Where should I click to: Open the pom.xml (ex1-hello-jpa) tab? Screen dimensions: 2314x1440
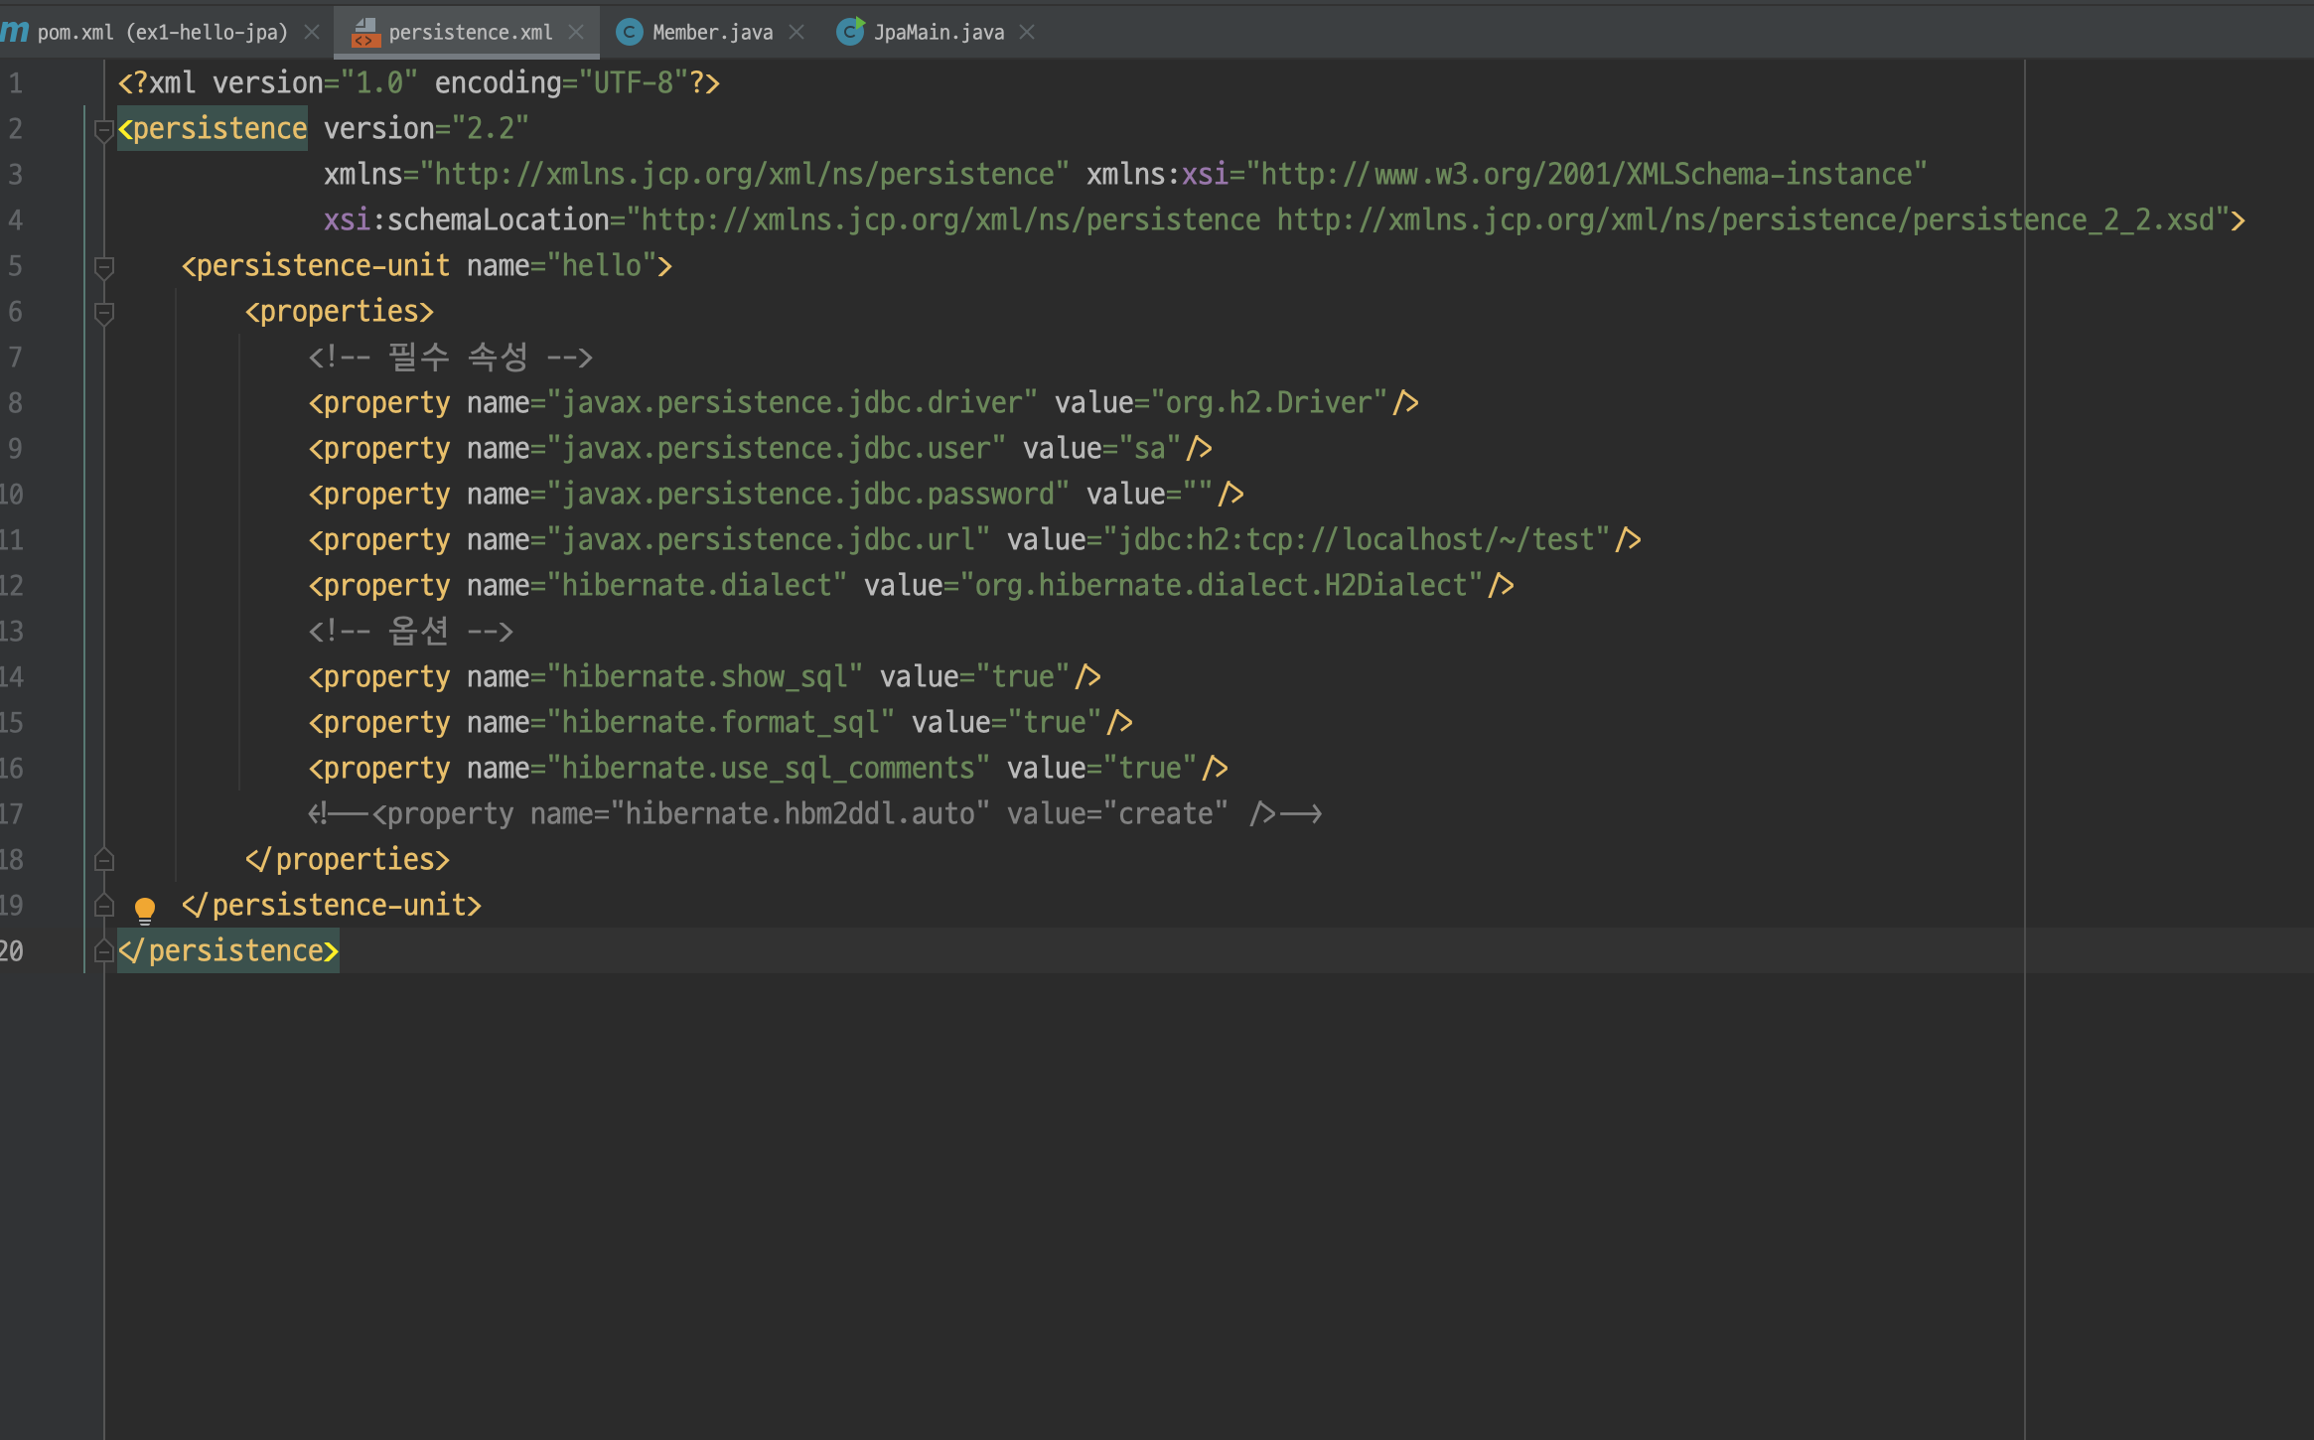tap(162, 33)
